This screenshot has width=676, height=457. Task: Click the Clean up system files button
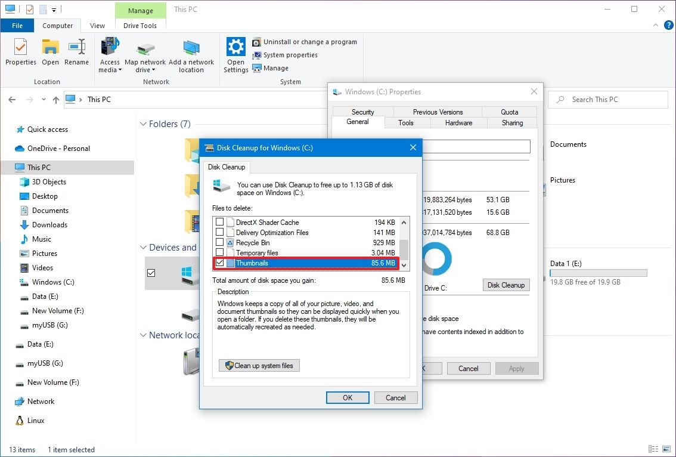pos(259,365)
